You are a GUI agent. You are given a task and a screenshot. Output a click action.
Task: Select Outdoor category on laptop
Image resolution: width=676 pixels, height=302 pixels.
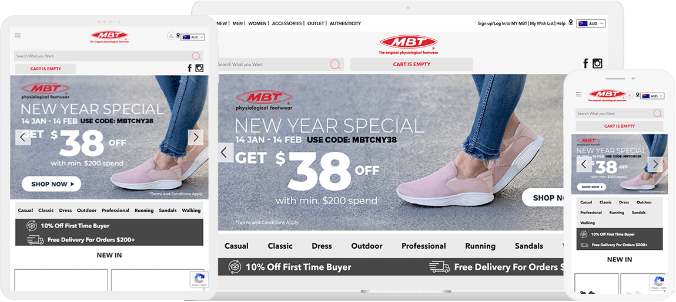click(x=367, y=246)
